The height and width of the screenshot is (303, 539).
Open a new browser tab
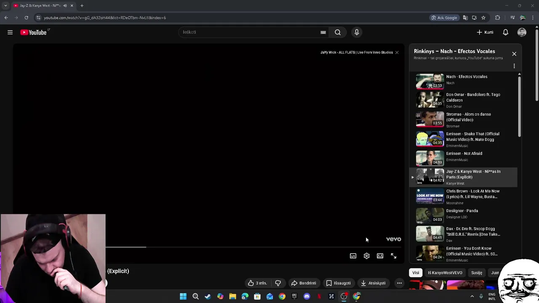[82, 5]
